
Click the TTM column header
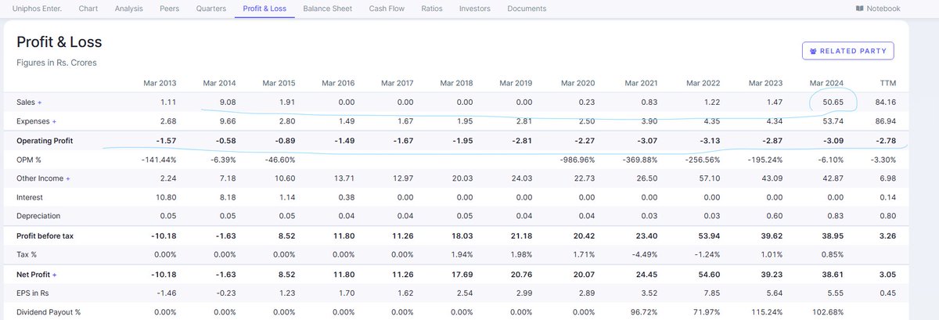tap(887, 83)
